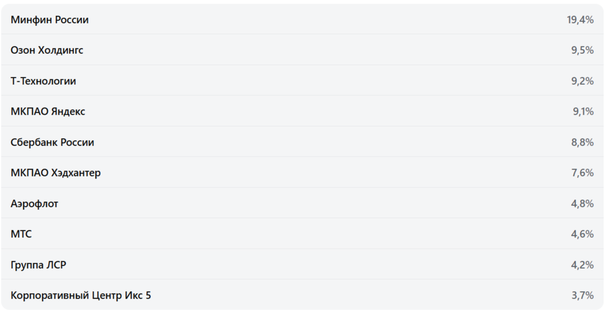Click the 9,2% percentage
Image resolution: width=606 pixels, height=312 pixels.
583,81
